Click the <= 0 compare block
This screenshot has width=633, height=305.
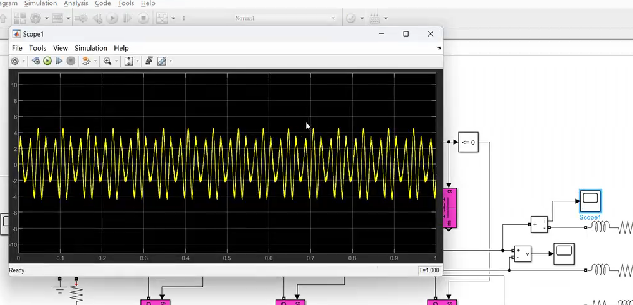click(x=468, y=142)
